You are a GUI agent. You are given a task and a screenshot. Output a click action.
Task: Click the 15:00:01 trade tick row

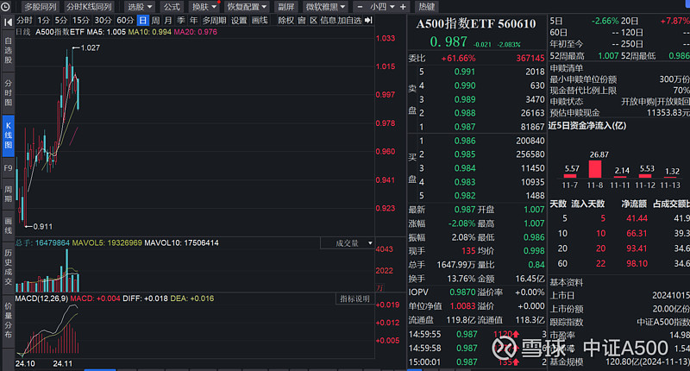tap(477, 362)
